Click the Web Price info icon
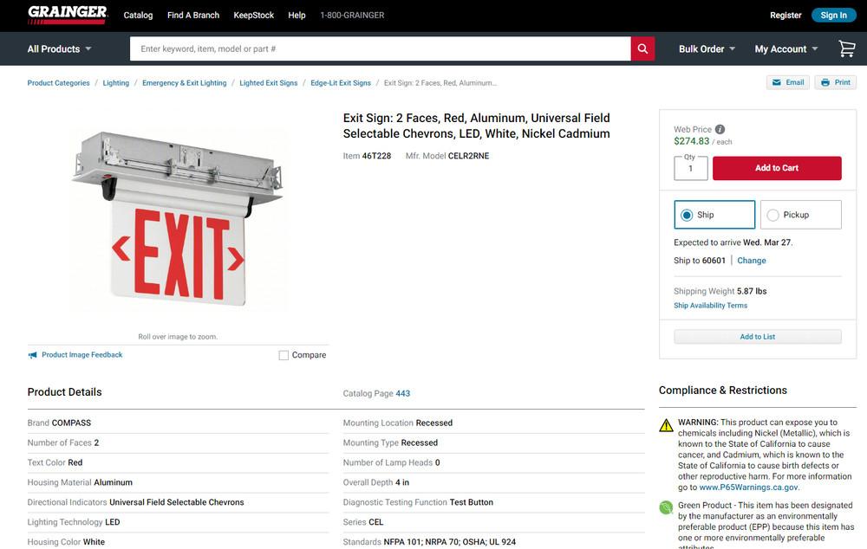Viewport: 867px width, 549px height. pyautogui.click(x=720, y=129)
